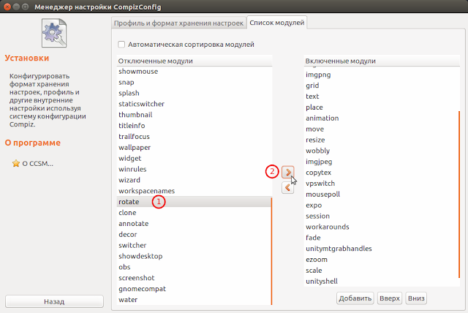The width and height of the screenshot is (468, 313).
Task: Select screenshot in disabled modules
Action: [194, 278]
